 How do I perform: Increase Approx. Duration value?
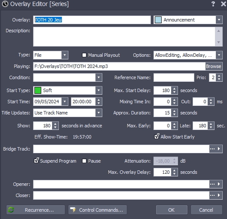[174, 111]
